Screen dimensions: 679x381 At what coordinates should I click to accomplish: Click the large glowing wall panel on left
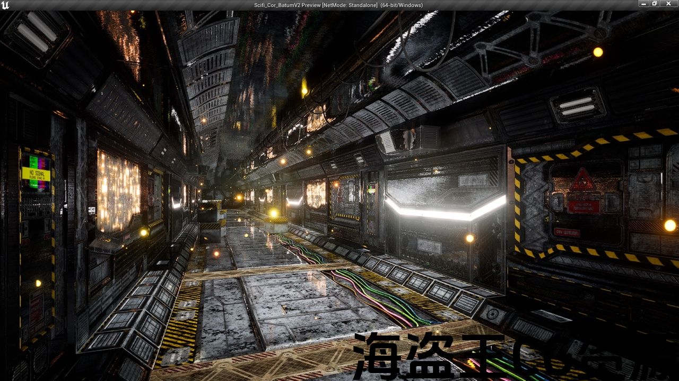[x=118, y=191]
